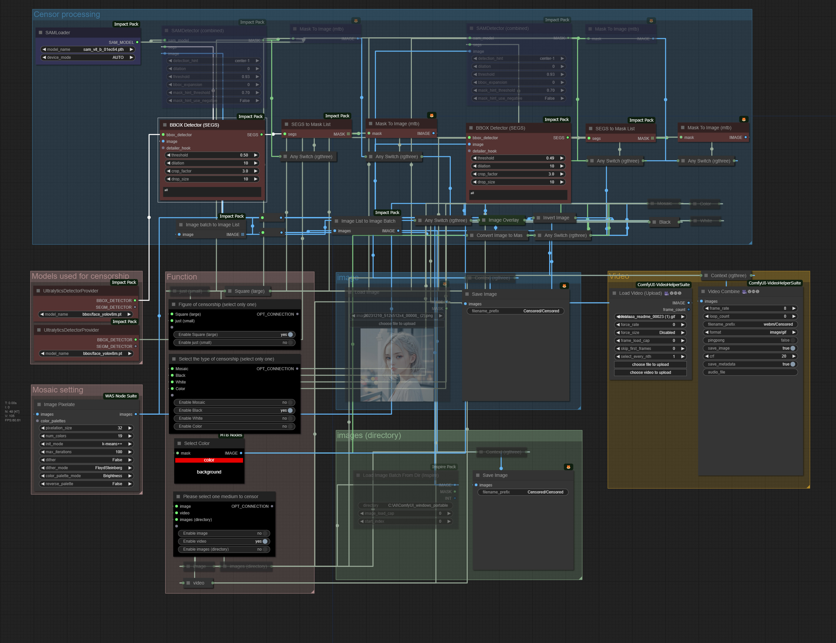
Task: Collapse the BBOX Detector node with threshold 0.50
Action: pos(165,125)
